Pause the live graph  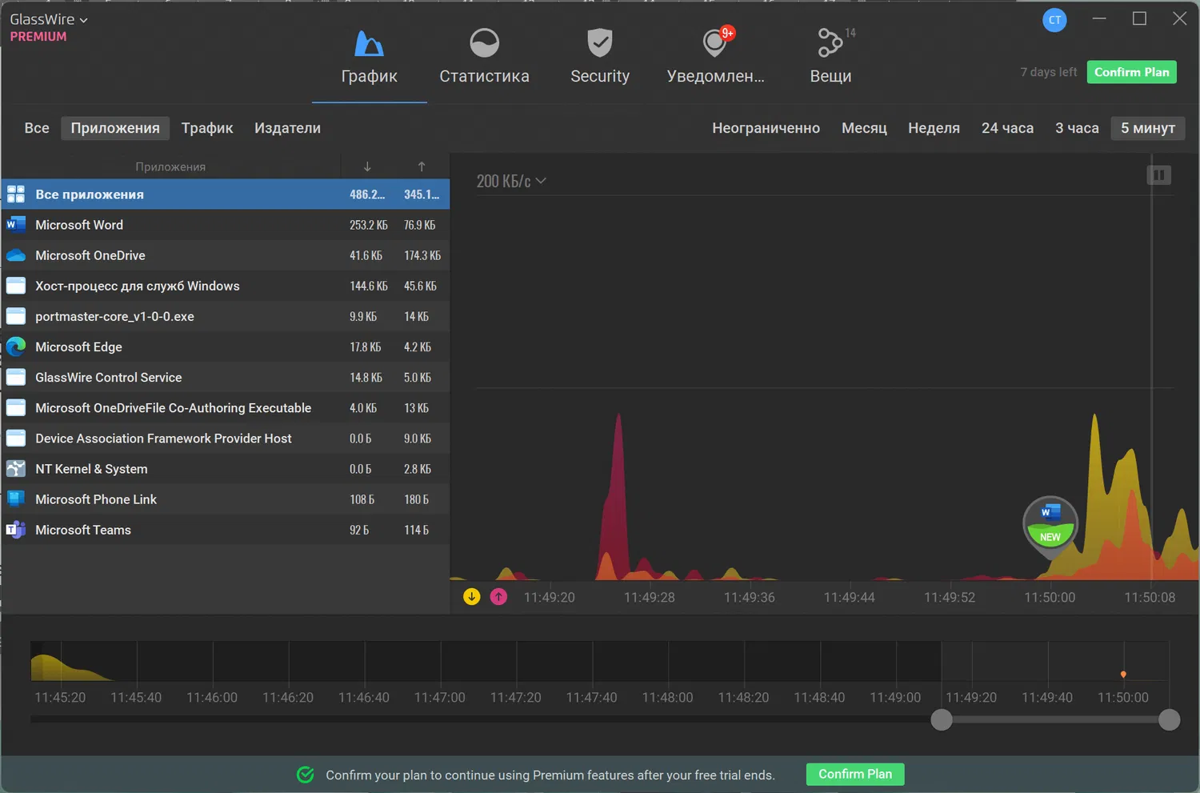coord(1158,175)
